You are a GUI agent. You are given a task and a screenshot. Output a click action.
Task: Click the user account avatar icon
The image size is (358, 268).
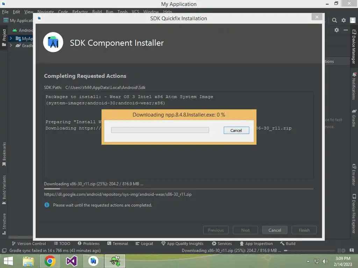click(353, 20)
